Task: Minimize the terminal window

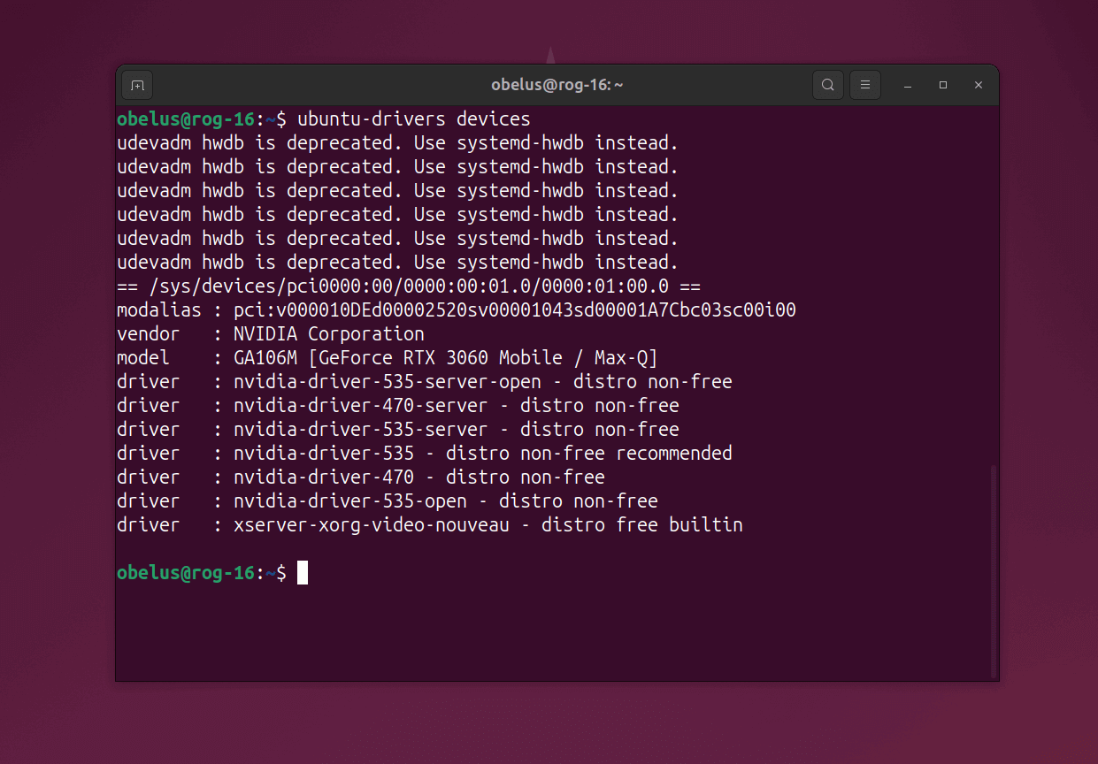Action: tap(908, 85)
